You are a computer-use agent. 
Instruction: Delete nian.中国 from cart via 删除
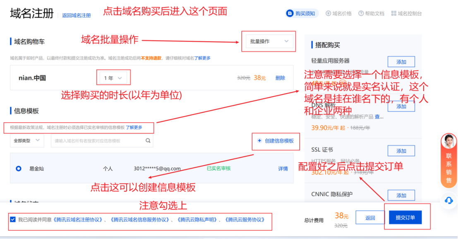coord(280,78)
